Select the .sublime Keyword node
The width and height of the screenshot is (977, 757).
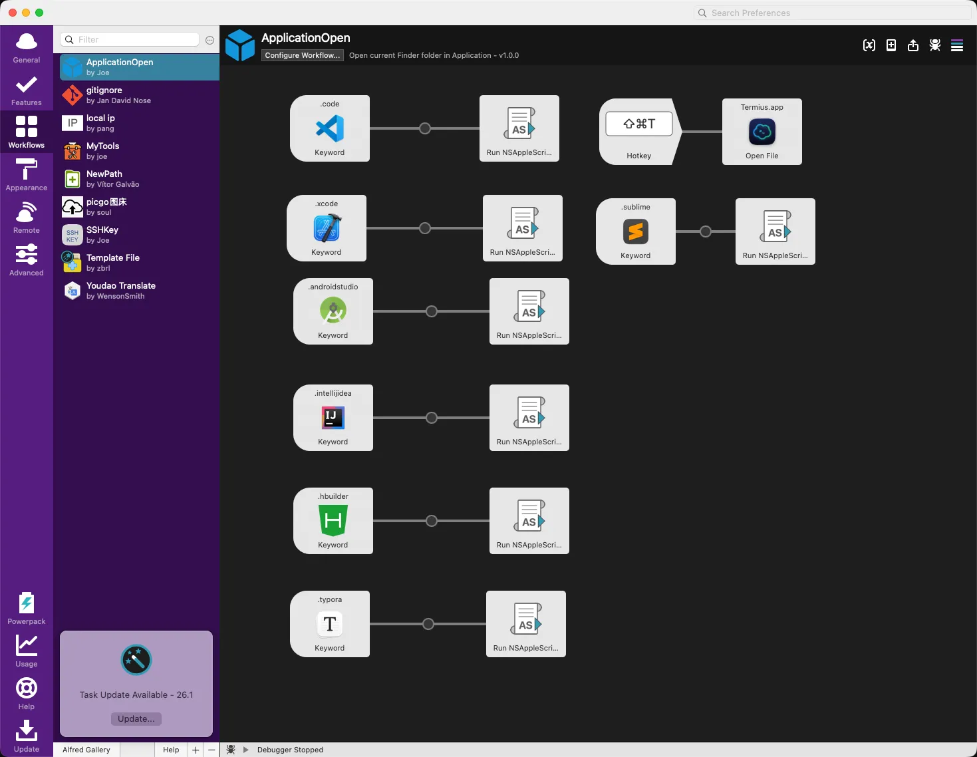636,231
